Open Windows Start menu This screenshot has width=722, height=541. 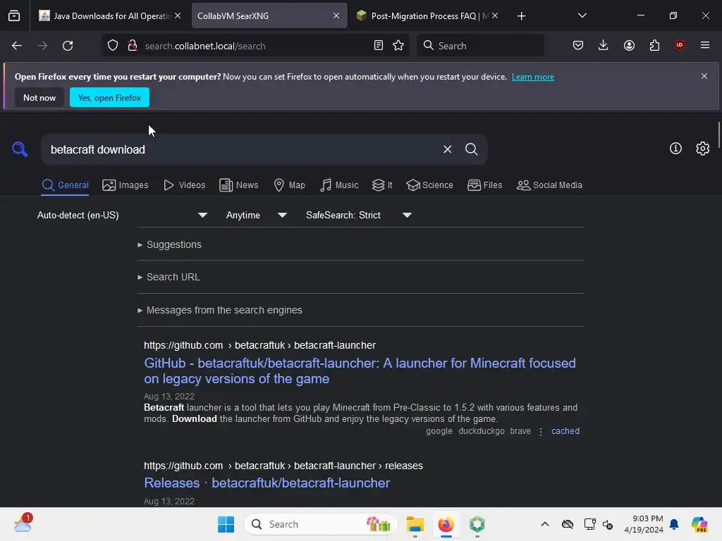pyautogui.click(x=226, y=524)
